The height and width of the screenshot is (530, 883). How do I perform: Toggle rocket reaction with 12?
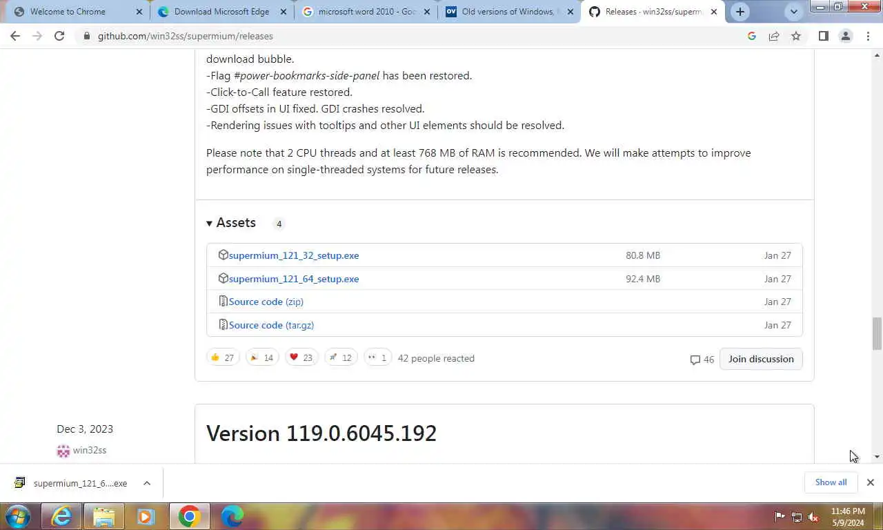click(x=341, y=358)
